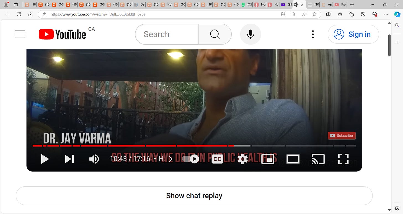Enable miniplayer mode
This screenshot has width=403, height=214.
(268, 159)
